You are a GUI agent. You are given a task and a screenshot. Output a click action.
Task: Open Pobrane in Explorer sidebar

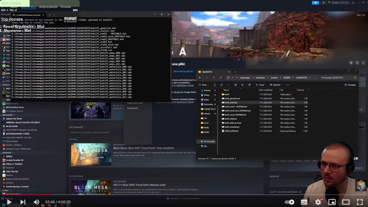(x=207, y=90)
